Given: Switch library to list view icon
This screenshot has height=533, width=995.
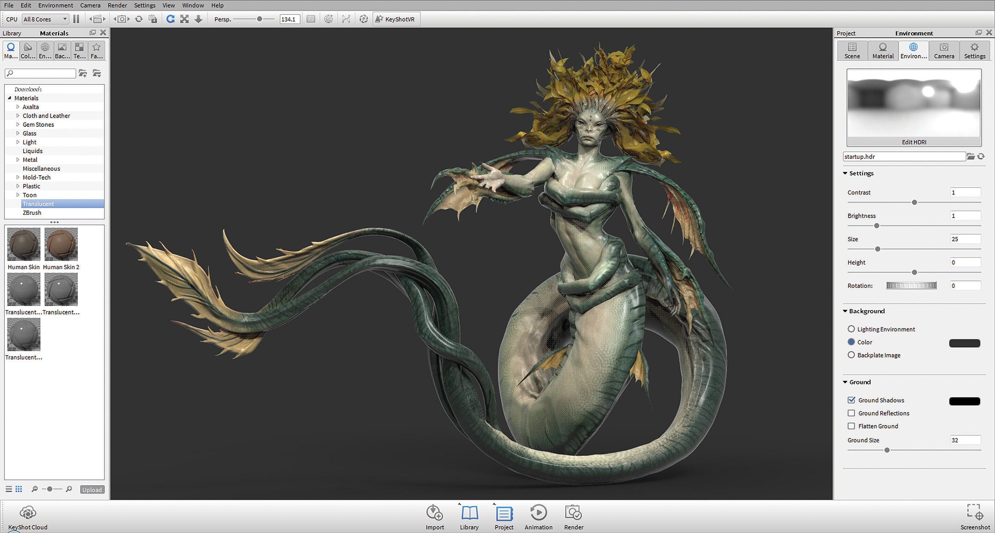Looking at the screenshot, I should tap(8, 489).
